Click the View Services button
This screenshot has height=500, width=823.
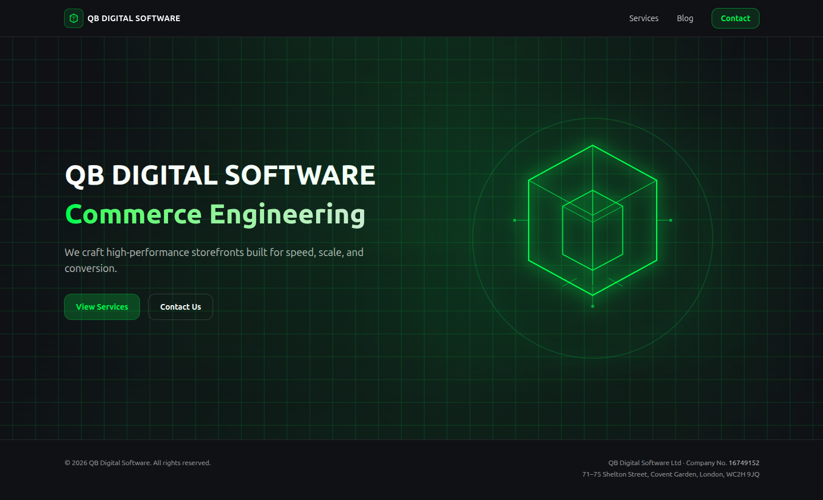point(102,307)
